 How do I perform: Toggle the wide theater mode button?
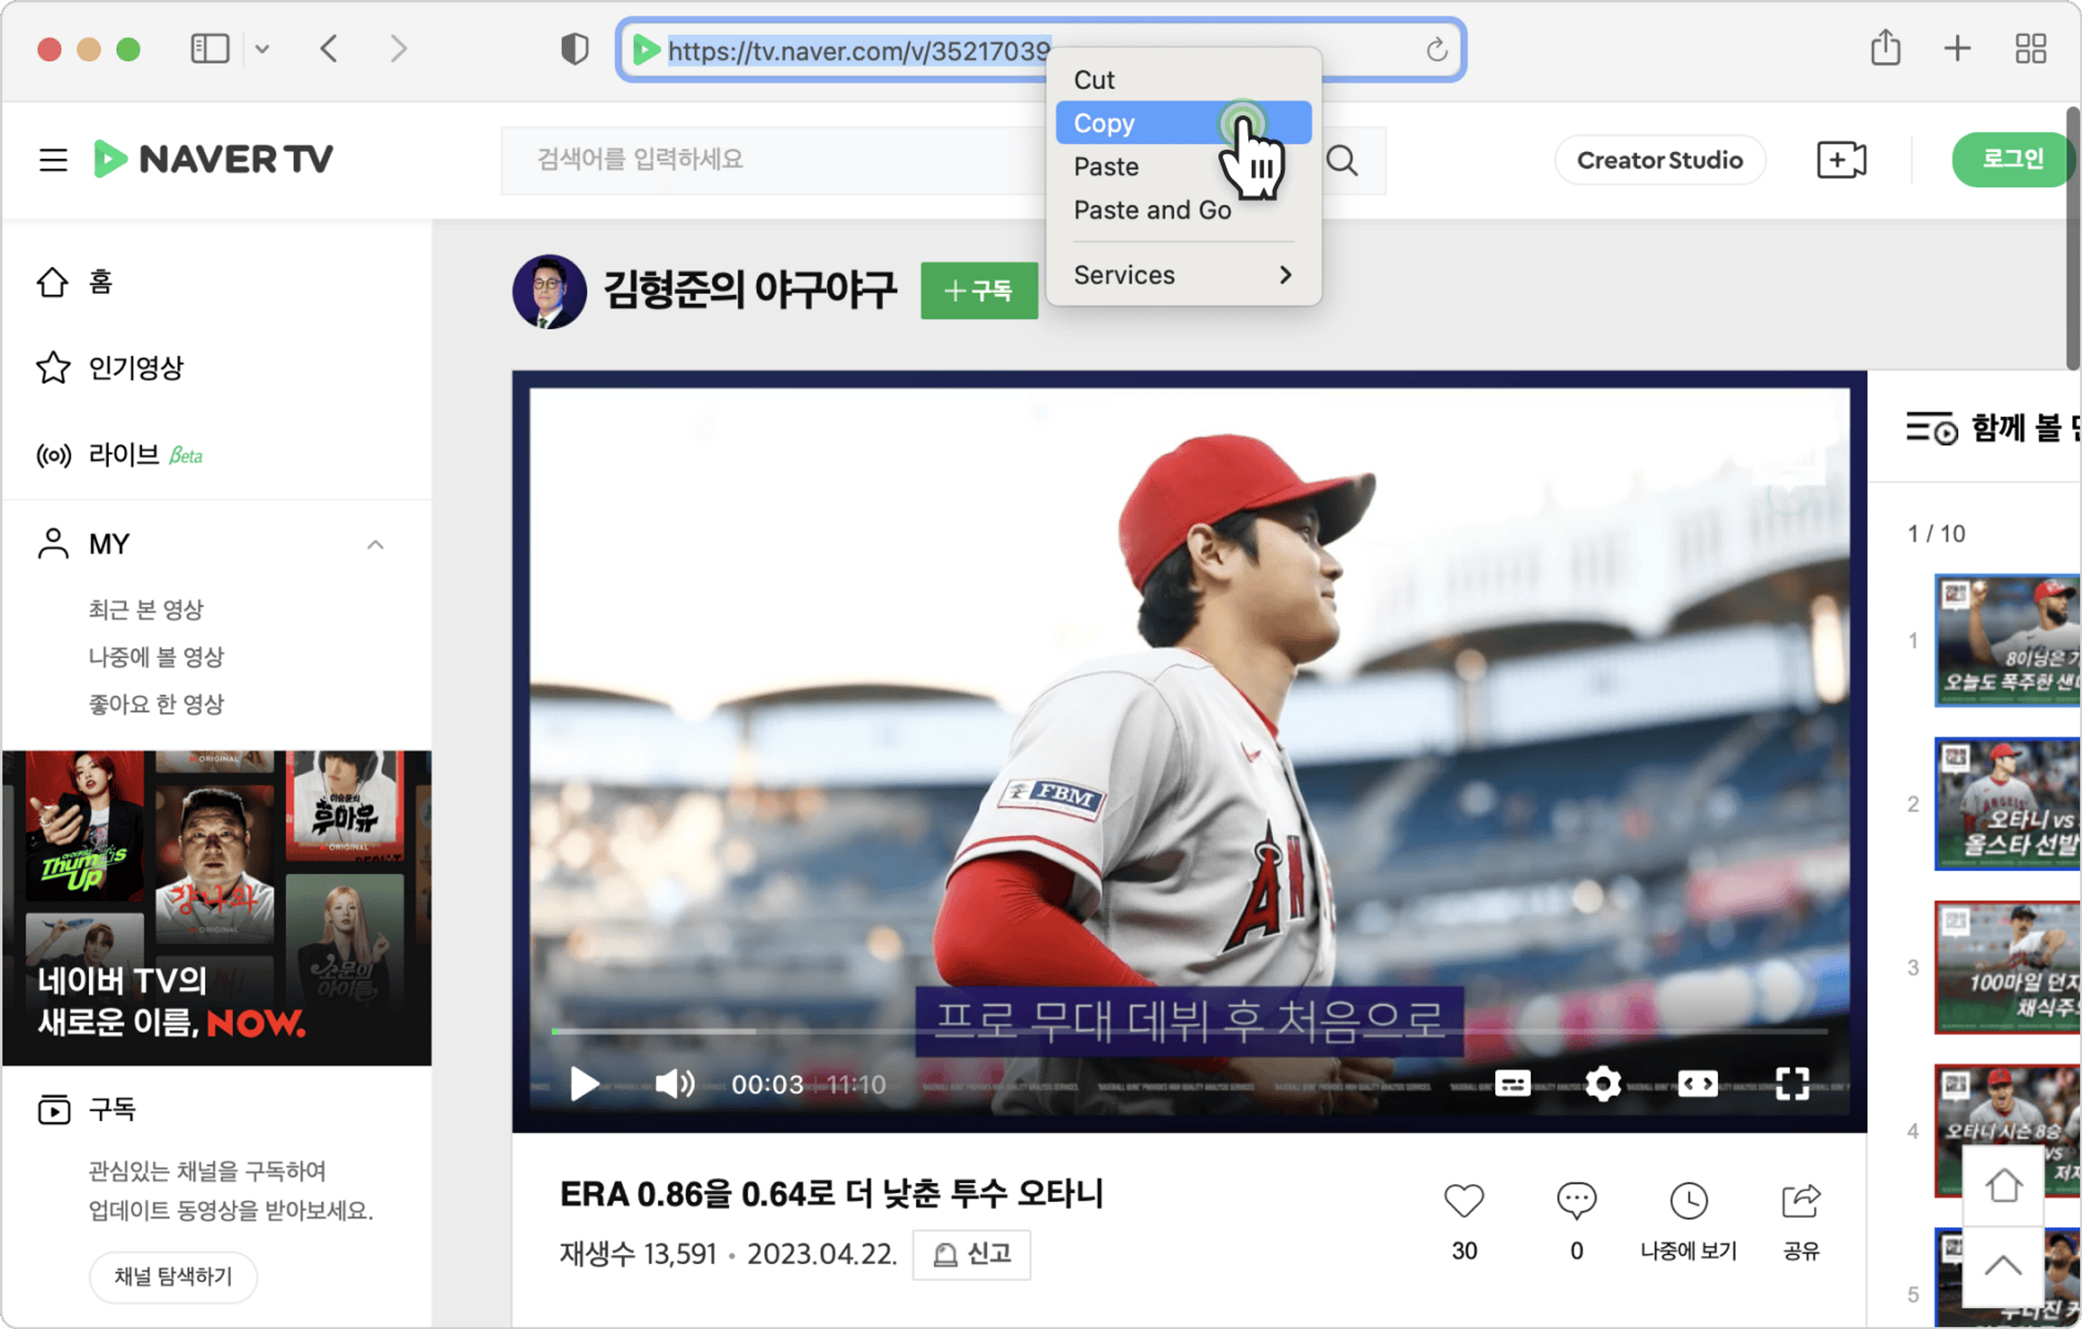click(1697, 1083)
